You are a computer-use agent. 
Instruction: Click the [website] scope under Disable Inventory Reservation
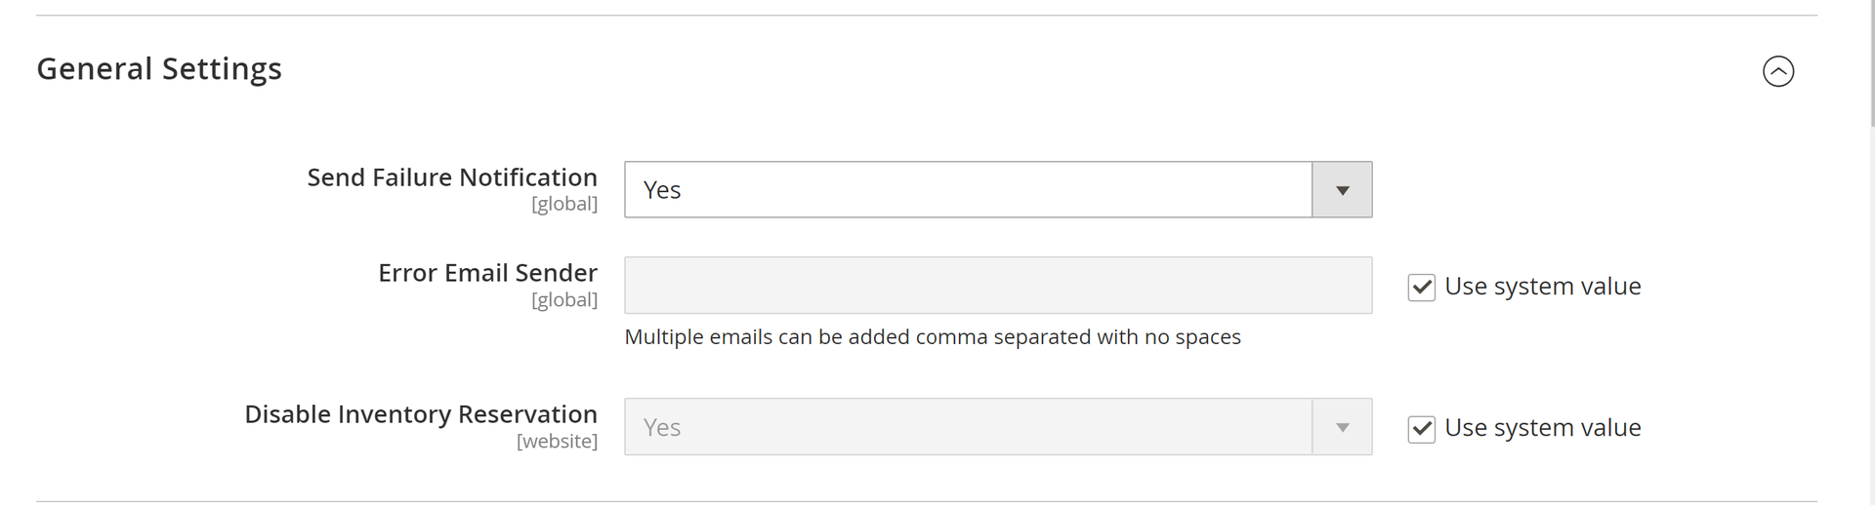click(557, 442)
